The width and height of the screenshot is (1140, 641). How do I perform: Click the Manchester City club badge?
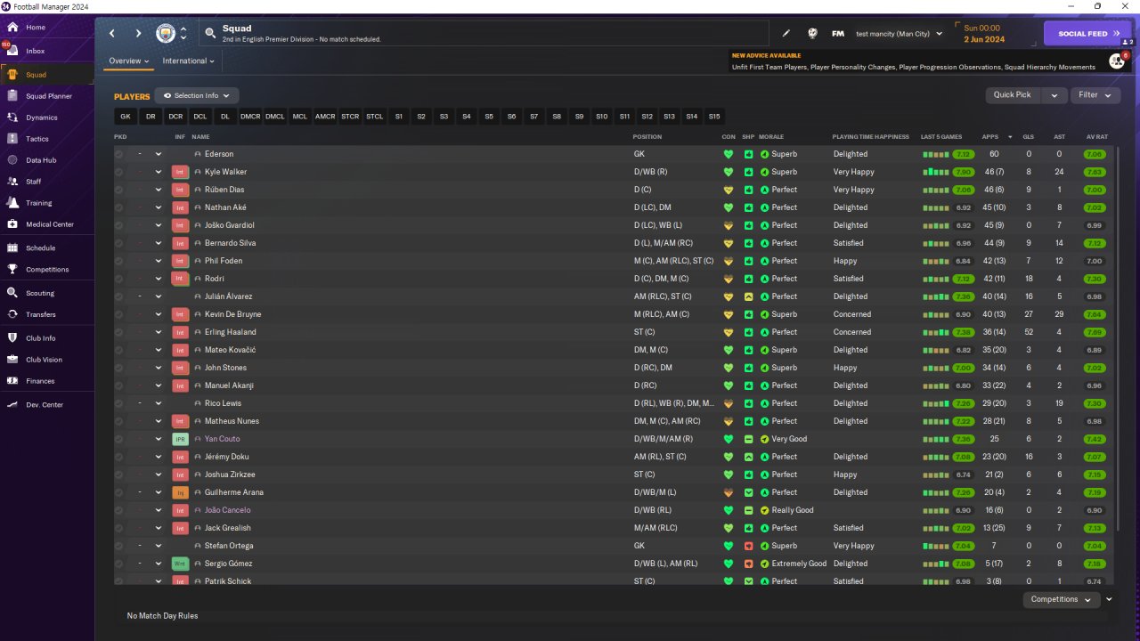click(x=166, y=34)
